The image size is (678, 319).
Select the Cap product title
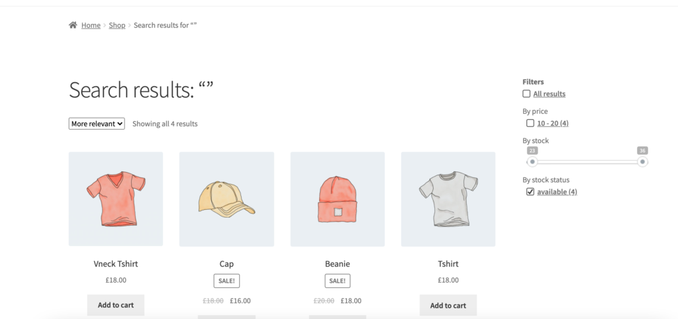[226, 263]
